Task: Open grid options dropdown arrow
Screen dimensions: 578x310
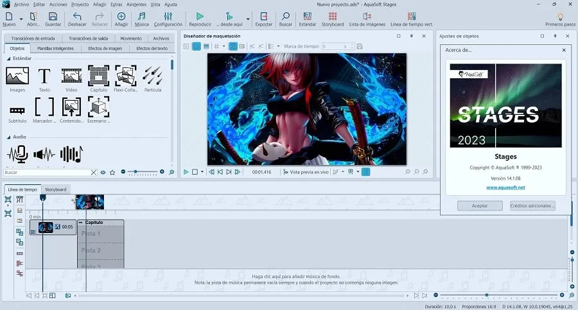Action: (223, 46)
